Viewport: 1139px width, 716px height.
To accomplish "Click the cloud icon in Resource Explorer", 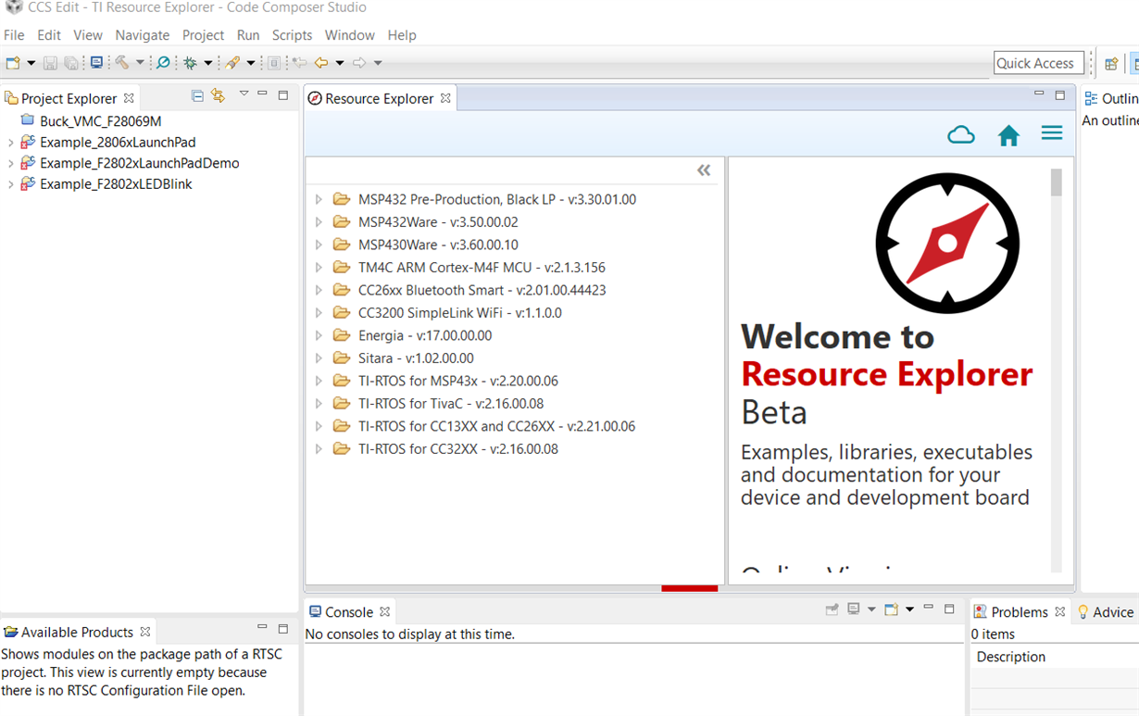I will tap(961, 135).
